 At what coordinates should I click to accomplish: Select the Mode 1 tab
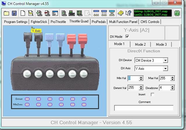point(119,44)
